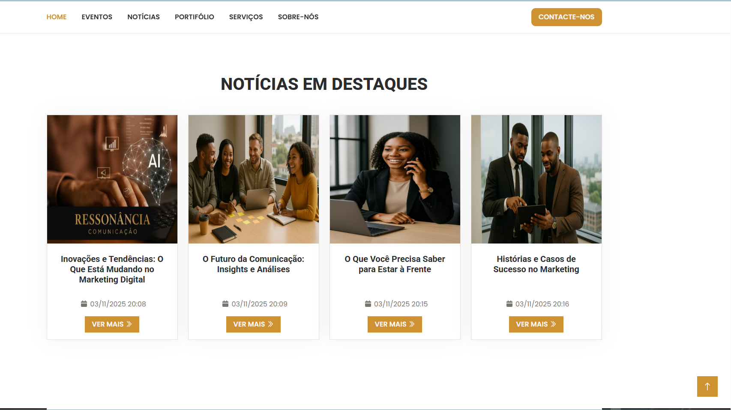Open the woman on phone photo

tap(395, 179)
